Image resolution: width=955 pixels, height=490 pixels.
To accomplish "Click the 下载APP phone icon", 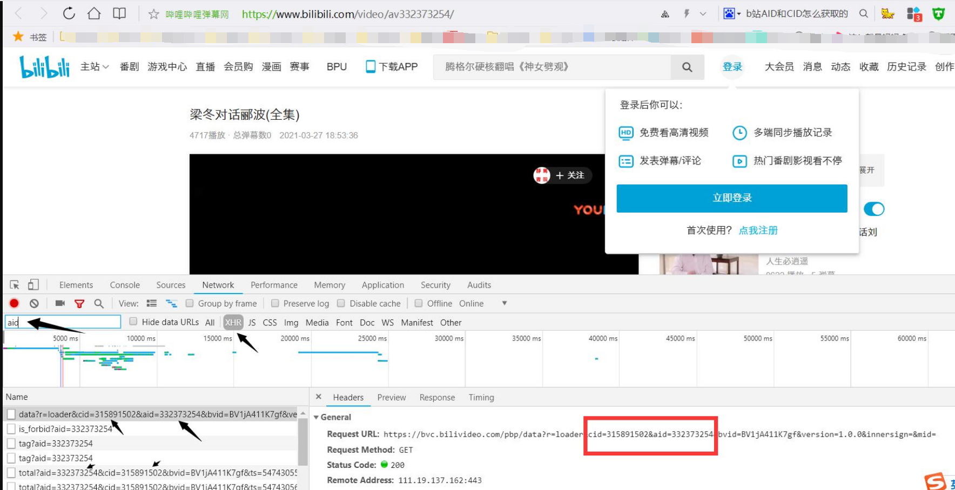I will [x=371, y=66].
